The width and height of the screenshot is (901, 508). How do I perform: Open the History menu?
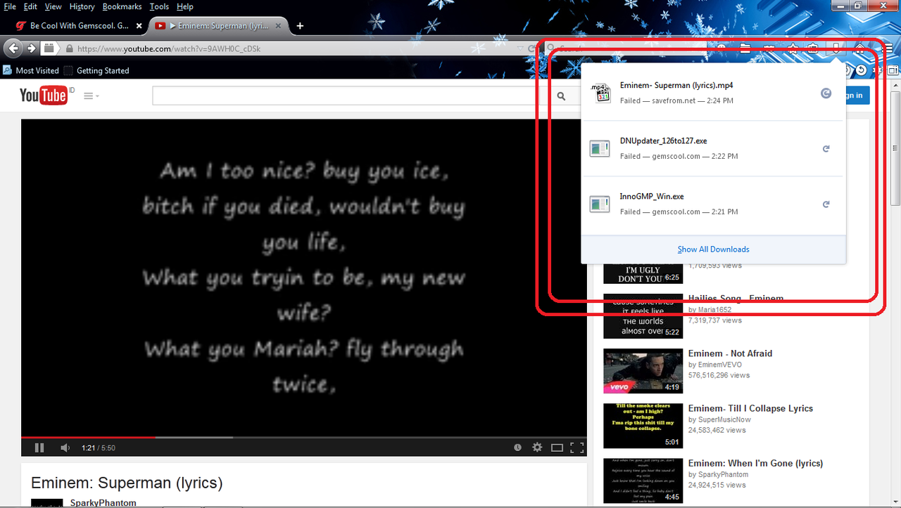(x=82, y=6)
